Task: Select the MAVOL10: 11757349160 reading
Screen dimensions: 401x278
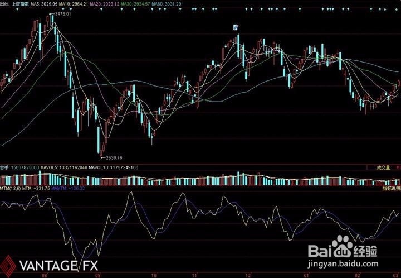Action: coord(114,168)
